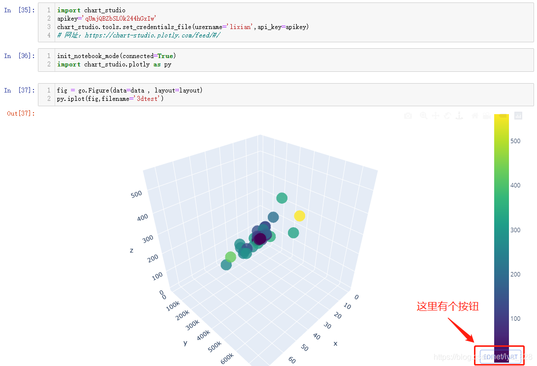Click the EDIT CHART button below the colorbar
Image resolution: width=537 pixels, height=366 pixels.
[501, 357]
